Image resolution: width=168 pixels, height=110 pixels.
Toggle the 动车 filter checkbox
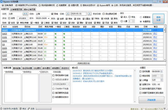[75, 19]
